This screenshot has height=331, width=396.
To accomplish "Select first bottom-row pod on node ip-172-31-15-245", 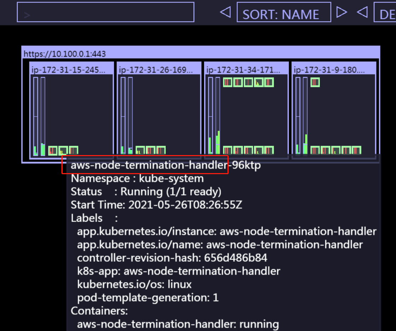I will pos(53,150).
